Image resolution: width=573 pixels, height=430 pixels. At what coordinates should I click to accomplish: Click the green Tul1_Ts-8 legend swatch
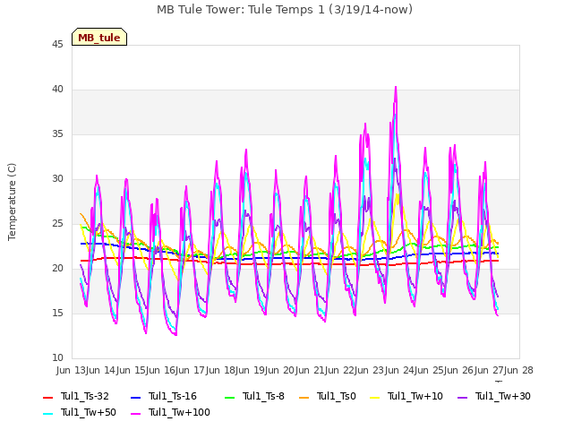click(229, 397)
